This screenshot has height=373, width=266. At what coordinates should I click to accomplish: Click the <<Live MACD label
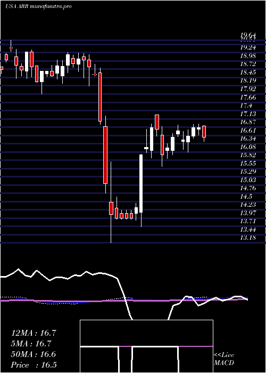224,359
